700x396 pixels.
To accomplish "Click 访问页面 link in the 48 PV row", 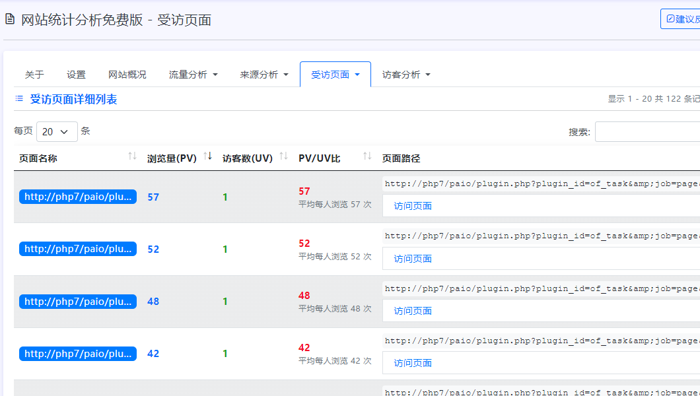I will coord(413,311).
